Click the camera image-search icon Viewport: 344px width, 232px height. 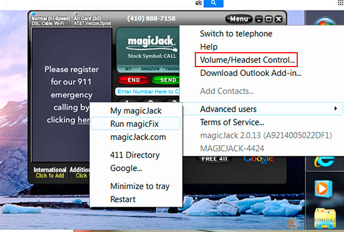coord(199,3)
